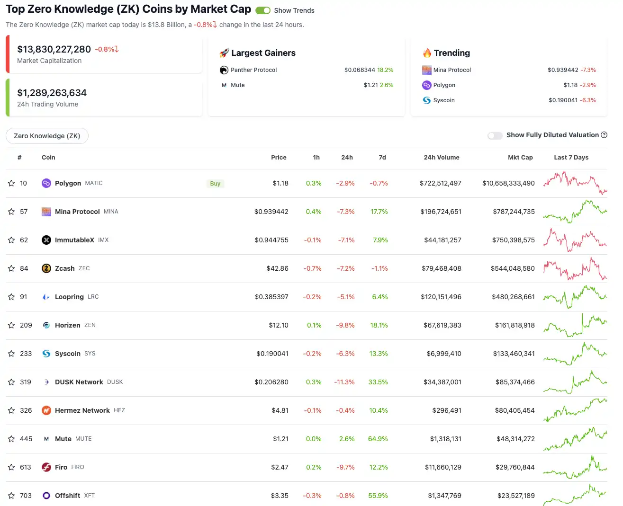Open Polygon coin page from the table
This screenshot has width=623, height=506.
[68, 183]
